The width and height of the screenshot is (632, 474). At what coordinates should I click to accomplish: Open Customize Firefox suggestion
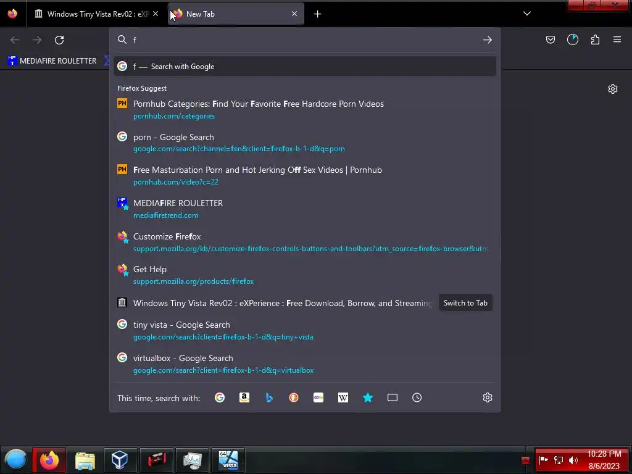coord(305,242)
